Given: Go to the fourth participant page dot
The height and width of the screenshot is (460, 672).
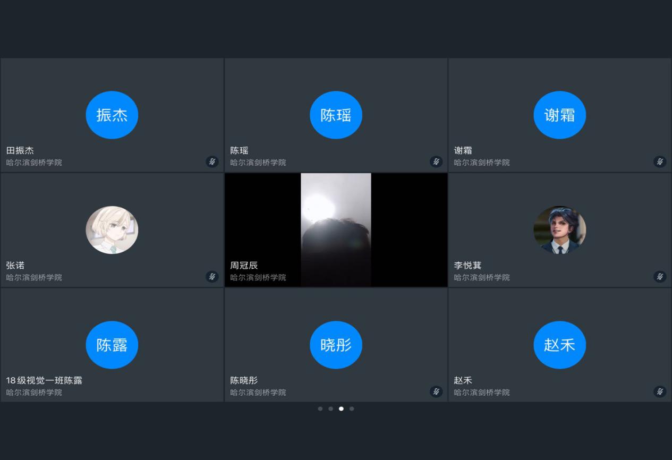Looking at the screenshot, I should [352, 408].
